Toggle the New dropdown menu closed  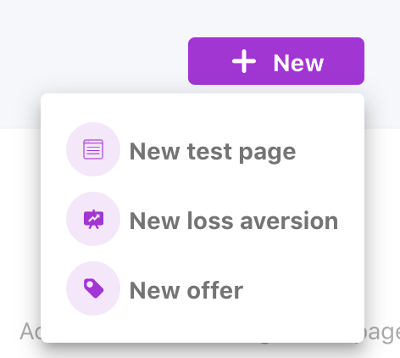(276, 61)
